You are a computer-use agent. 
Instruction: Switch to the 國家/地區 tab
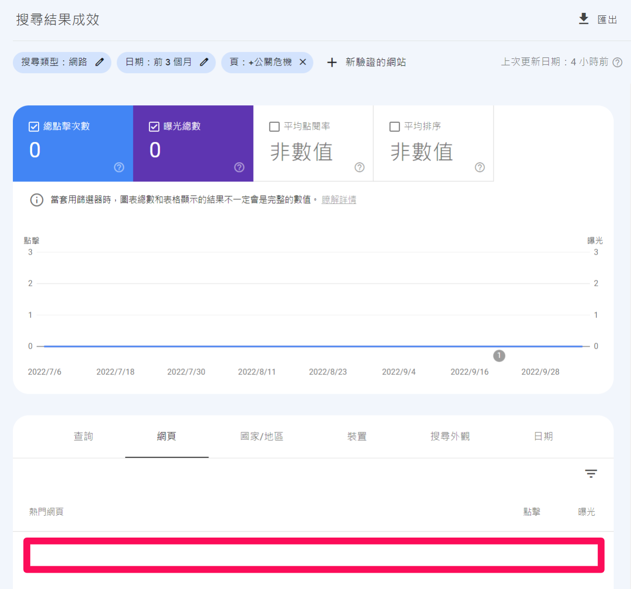tap(262, 436)
